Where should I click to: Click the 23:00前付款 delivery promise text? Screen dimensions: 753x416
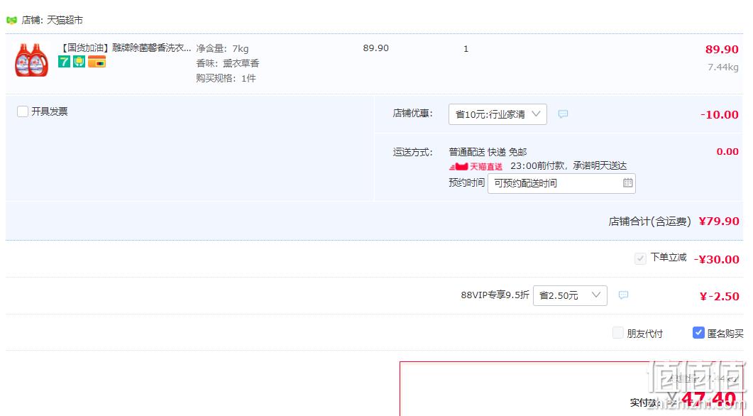pyautogui.click(x=568, y=165)
